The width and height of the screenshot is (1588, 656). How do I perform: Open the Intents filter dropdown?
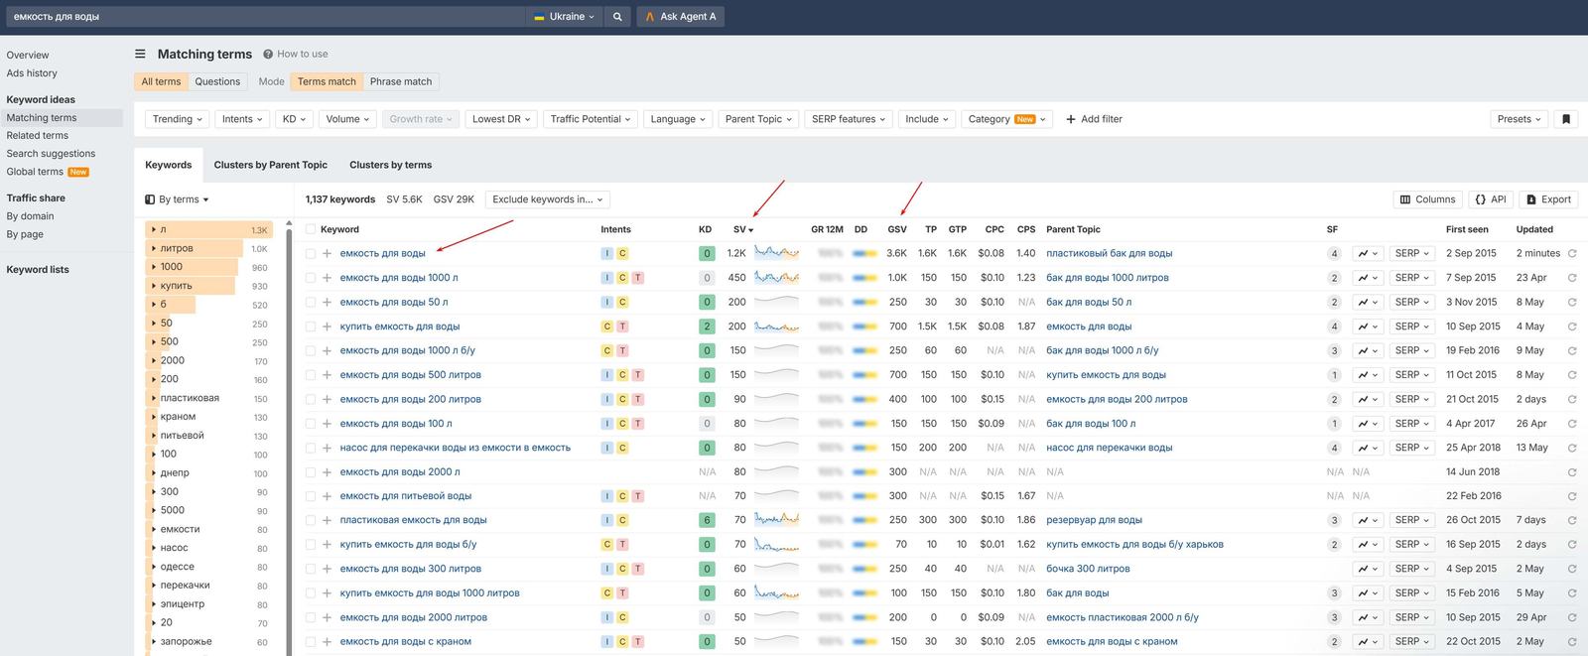tap(243, 119)
